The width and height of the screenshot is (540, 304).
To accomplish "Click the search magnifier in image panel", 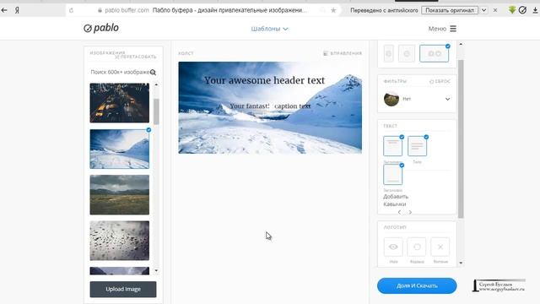I will coord(153,73).
